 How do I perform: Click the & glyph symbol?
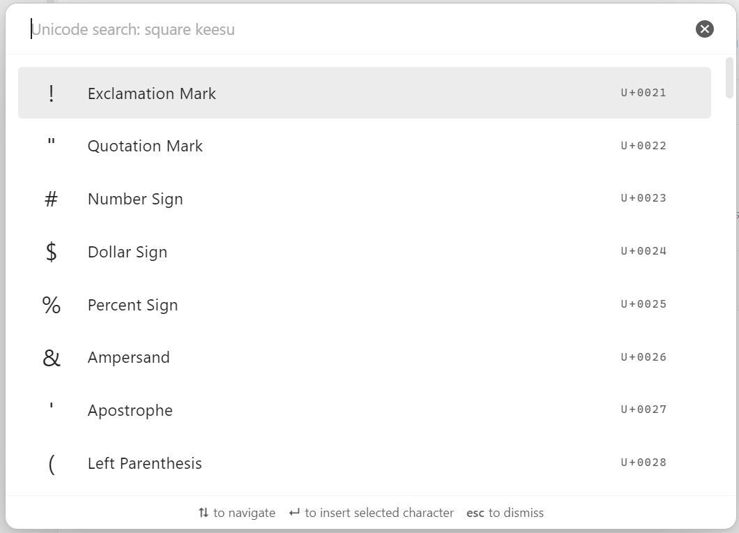click(52, 358)
